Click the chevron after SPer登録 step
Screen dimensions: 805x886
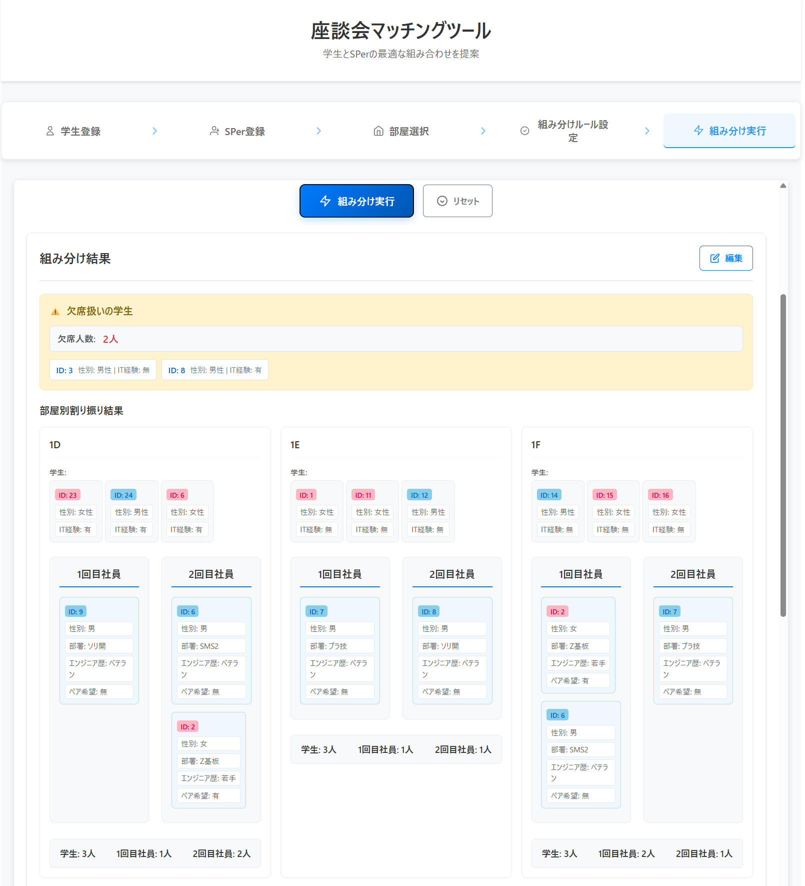pyautogui.click(x=318, y=131)
